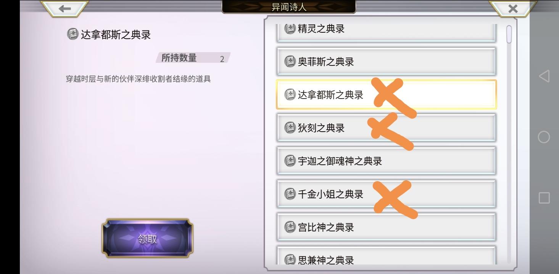The height and width of the screenshot is (274, 559).
Task: Select 千金小姐之典录 list item
Action: [386, 194]
